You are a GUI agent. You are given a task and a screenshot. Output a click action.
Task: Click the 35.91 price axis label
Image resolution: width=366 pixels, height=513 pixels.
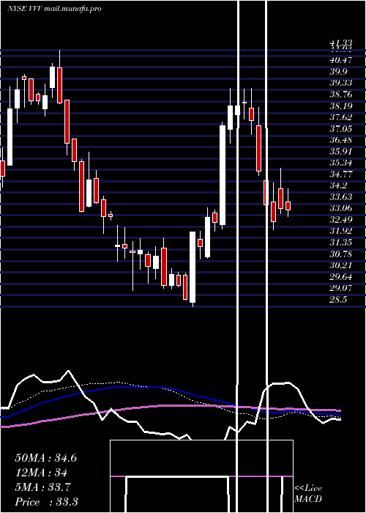(340, 152)
